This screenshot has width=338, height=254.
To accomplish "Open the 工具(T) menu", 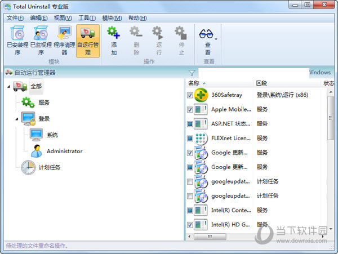I will coord(87,18).
